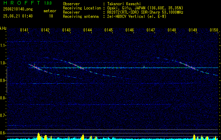Click the 0.9 kHz axis label
The width and height of the screenshot is (221, 140).
tap(3, 80)
